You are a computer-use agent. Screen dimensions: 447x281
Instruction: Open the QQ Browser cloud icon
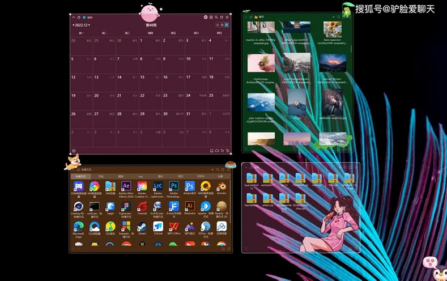click(95, 227)
